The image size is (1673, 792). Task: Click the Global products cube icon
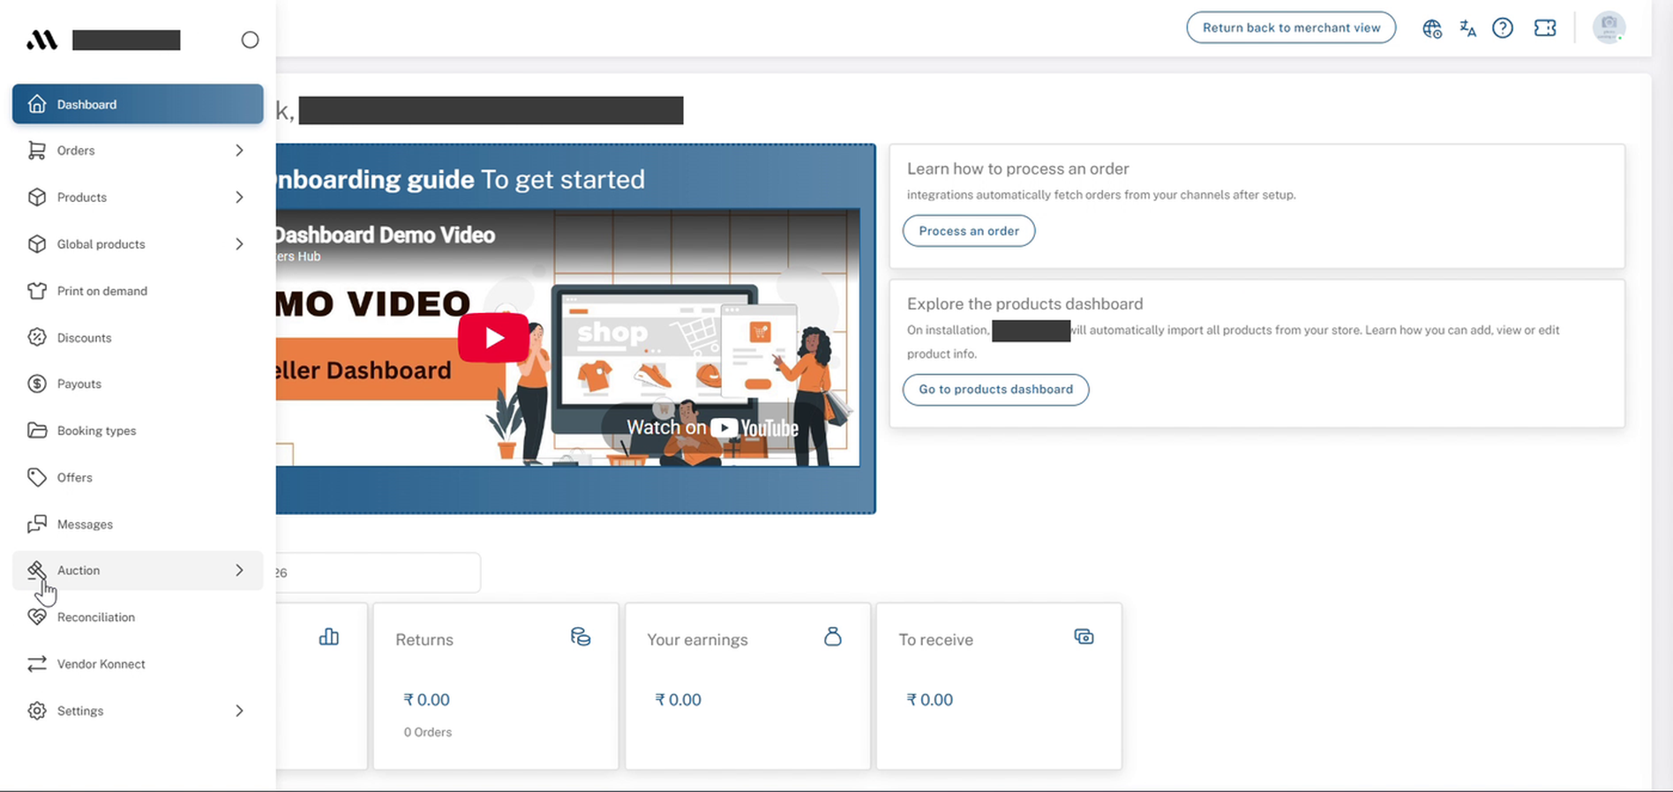37,244
